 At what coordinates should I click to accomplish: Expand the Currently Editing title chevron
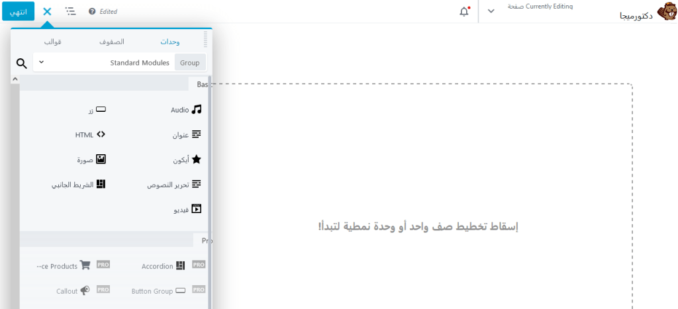(491, 11)
